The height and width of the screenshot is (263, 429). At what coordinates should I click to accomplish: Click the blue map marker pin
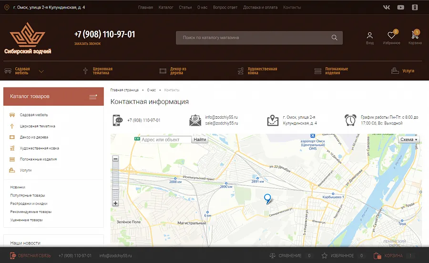(267, 199)
